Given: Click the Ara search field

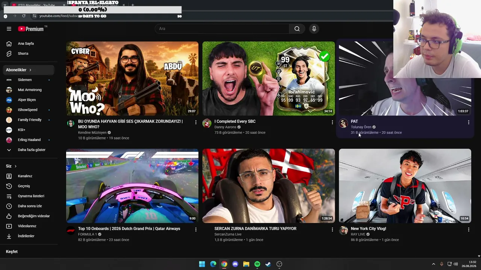Looking at the screenshot, I should [222, 29].
